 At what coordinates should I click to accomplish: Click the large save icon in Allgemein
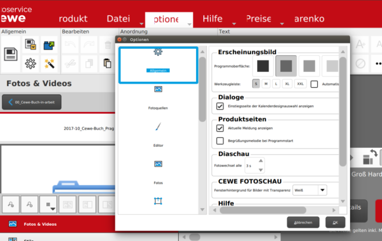tap(10, 54)
